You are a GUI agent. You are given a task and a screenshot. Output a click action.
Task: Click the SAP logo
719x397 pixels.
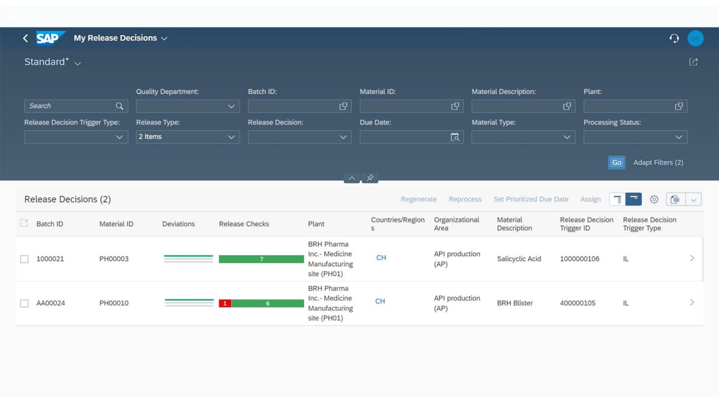click(x=50, y=38)
